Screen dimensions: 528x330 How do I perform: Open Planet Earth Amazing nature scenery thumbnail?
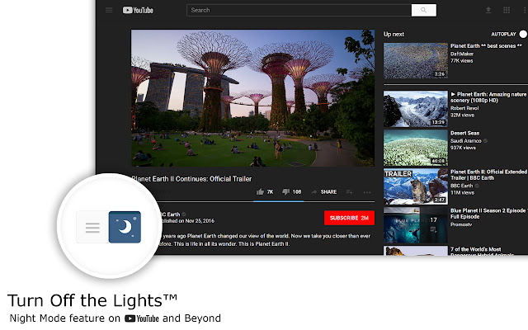(416, 109)
